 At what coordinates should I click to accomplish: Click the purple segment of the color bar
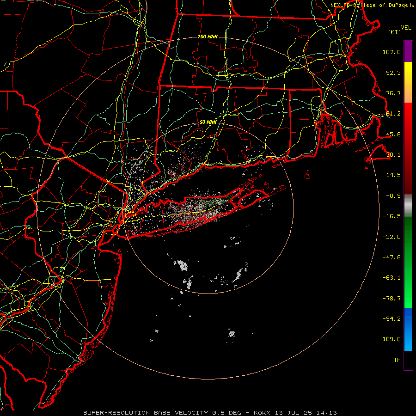click(x=408, y=51)
